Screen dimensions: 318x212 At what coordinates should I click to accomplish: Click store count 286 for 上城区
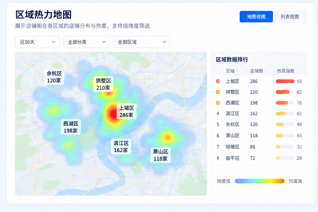(254, 81)
